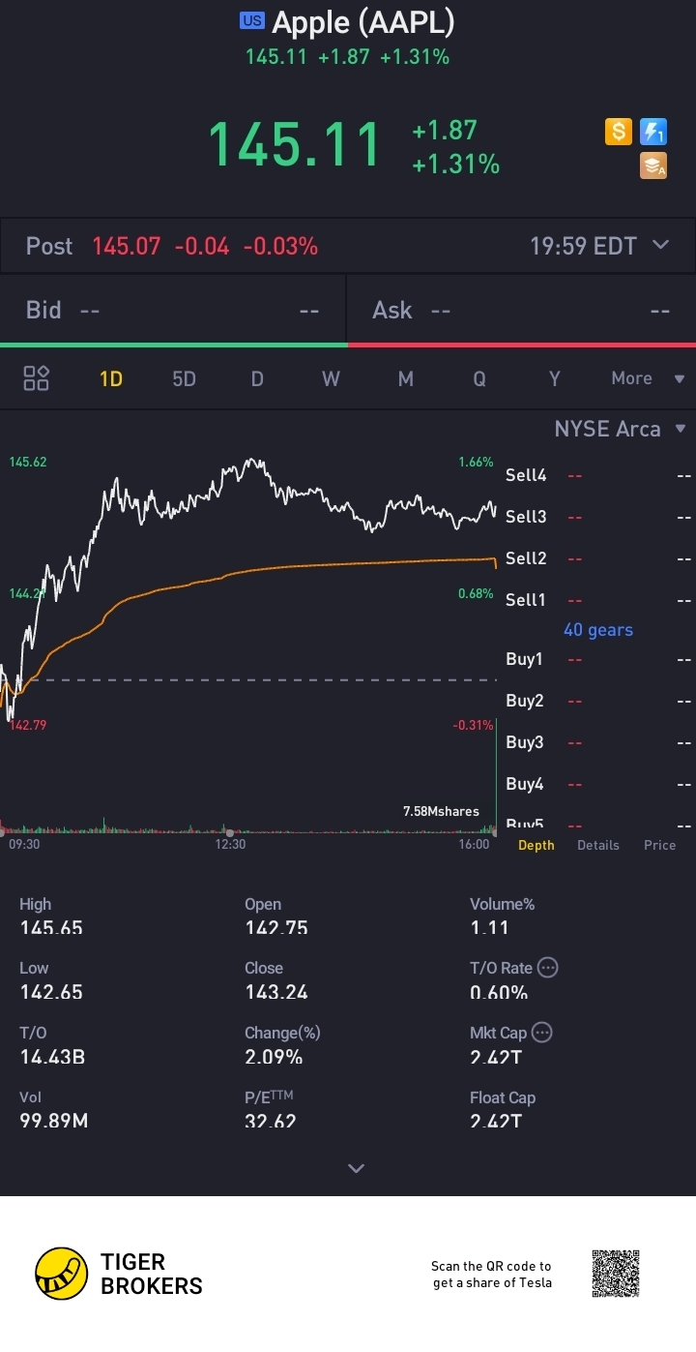Tap the Float Cap 2.42T stat
This screenshot has width=696, height=1352.
click(503, 1110)
